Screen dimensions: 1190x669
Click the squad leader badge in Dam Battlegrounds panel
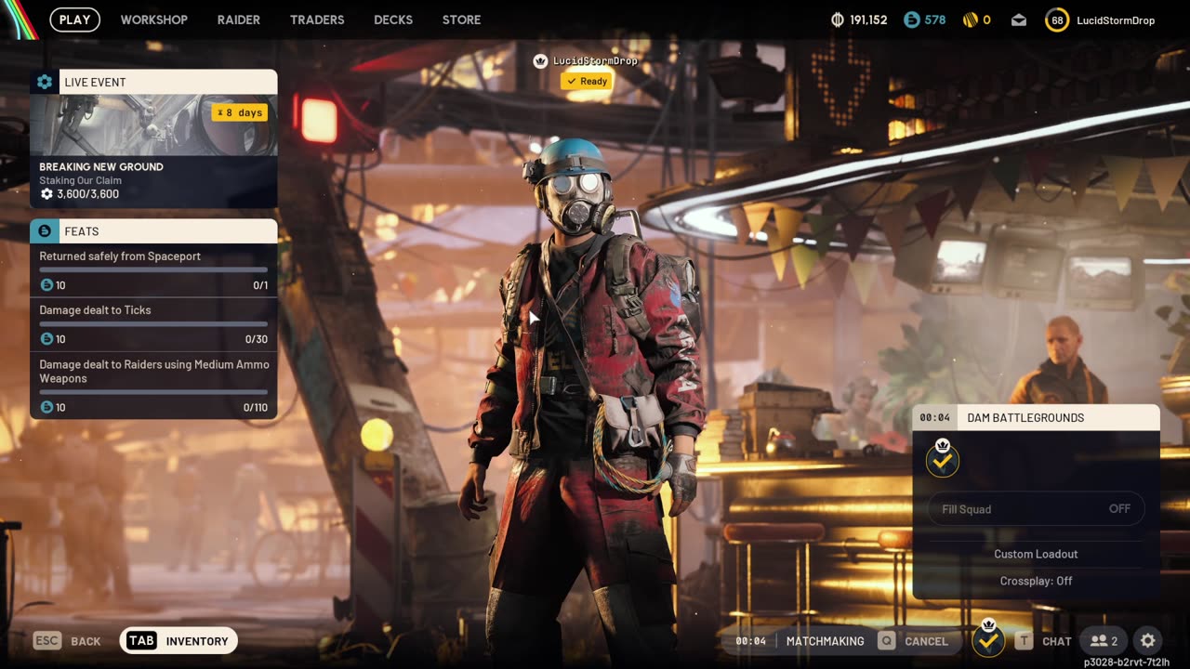pyautogui.click(x=943, y=459)
